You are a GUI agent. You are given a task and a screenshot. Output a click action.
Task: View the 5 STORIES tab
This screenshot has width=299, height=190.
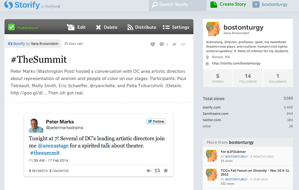click(218, 78)
